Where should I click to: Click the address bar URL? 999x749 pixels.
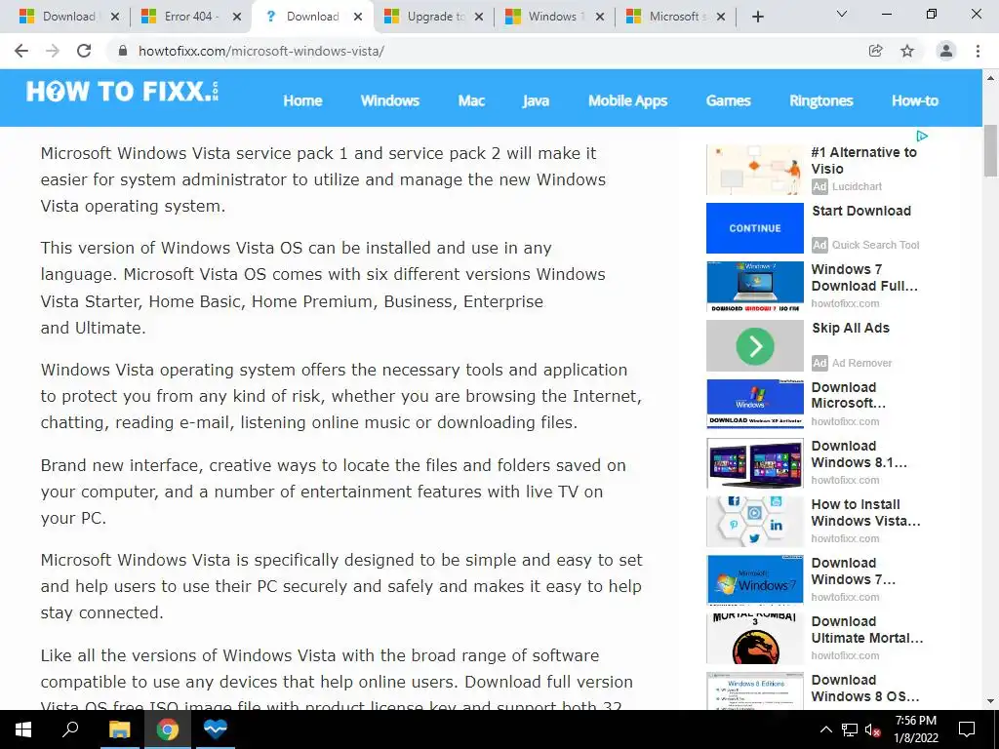tap(261, 51)
